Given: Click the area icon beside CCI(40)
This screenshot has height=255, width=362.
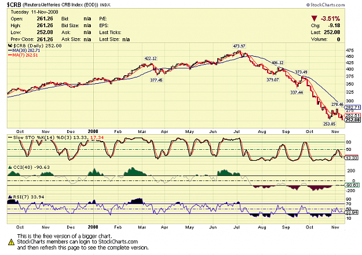Looking at the screenshot, I should [x=10, y=167].
